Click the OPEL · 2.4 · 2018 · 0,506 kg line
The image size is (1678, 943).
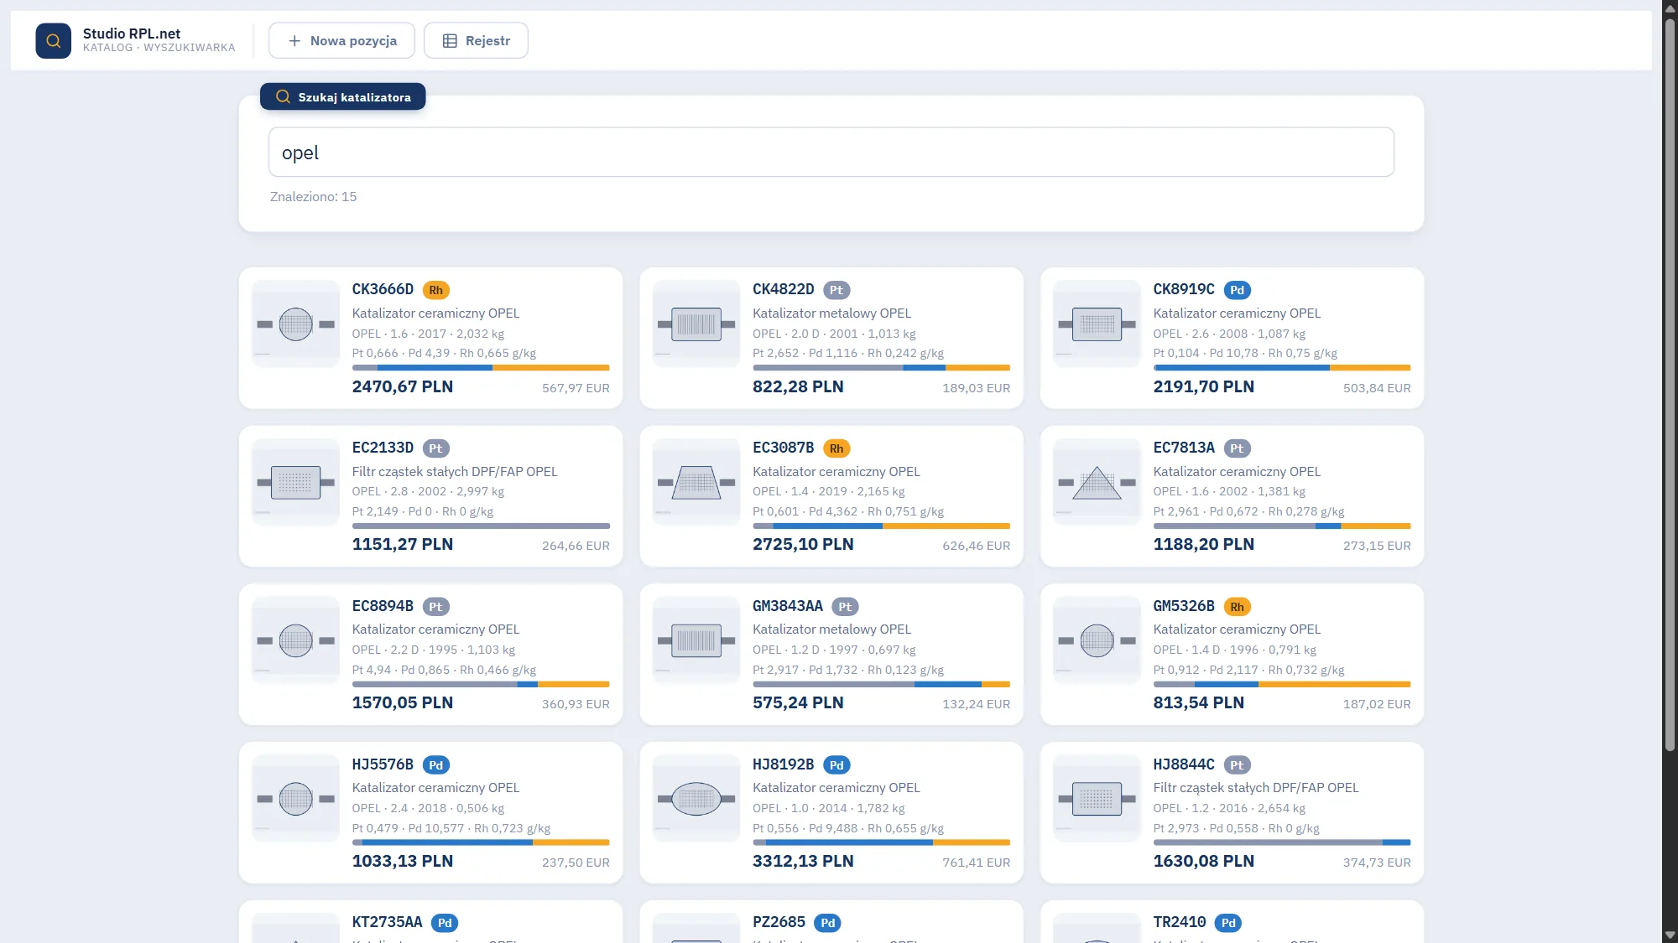click(428, 808)
